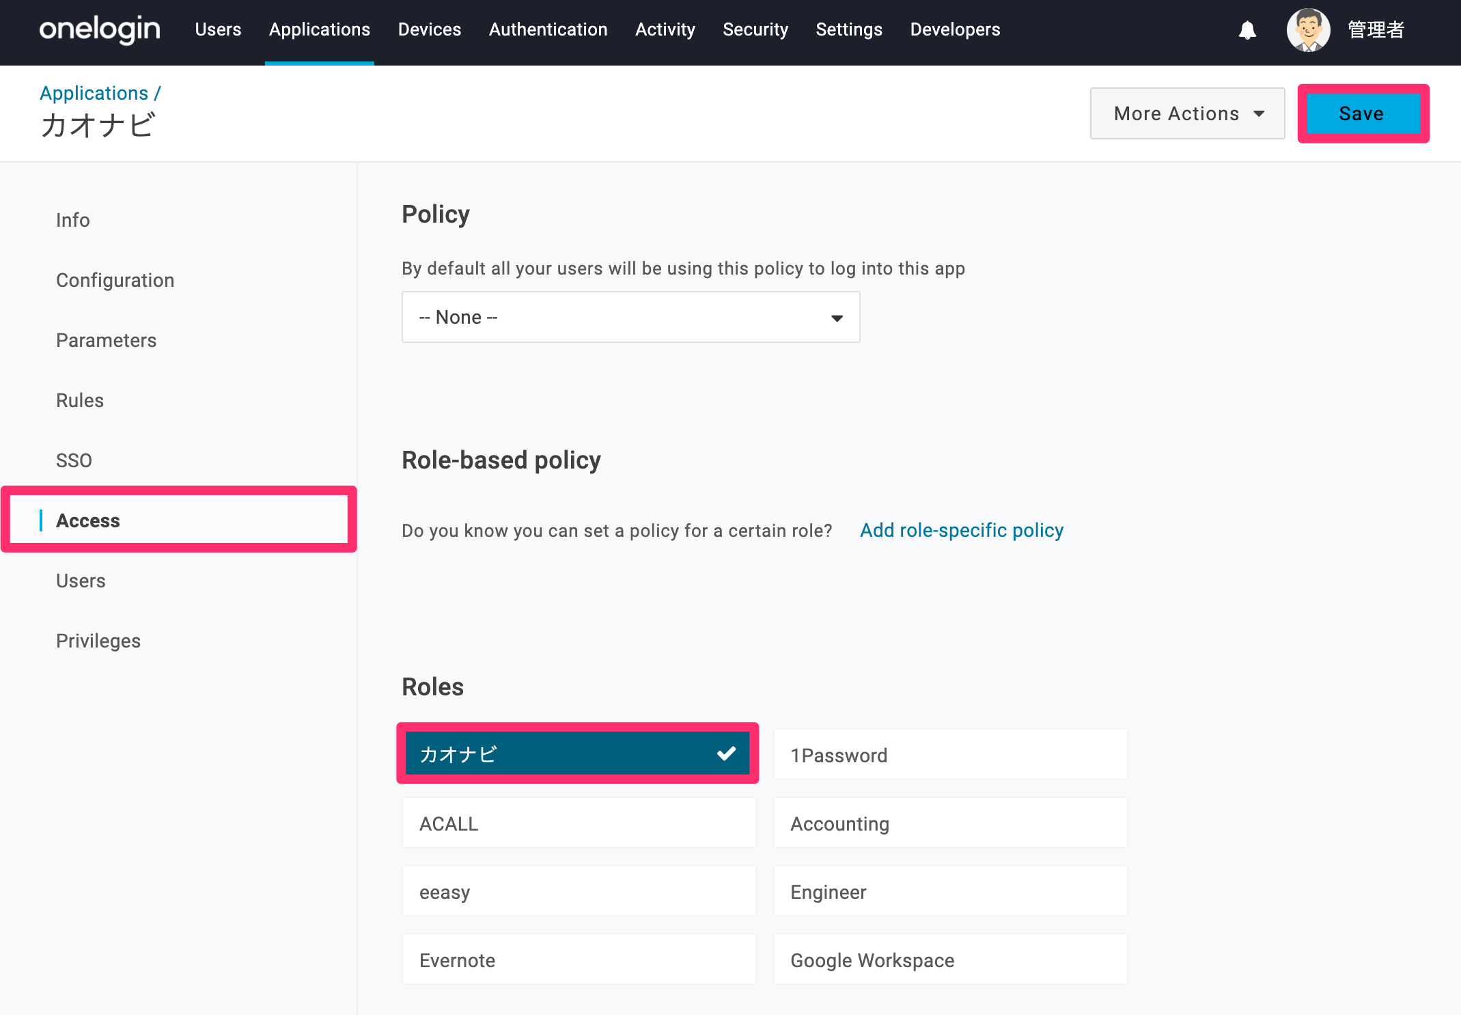Expand the More Actions dropdown
The height and width of the screenshot is (1015, 1461).
[1187, 113]
